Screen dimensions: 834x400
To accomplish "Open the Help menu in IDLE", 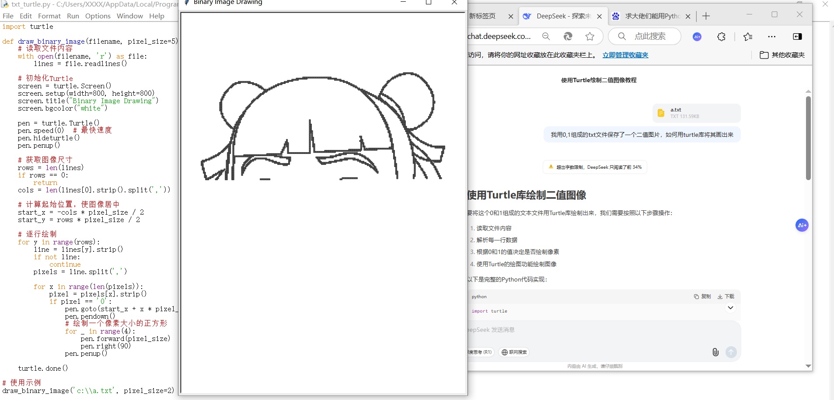I will click(x=157, y=16).
